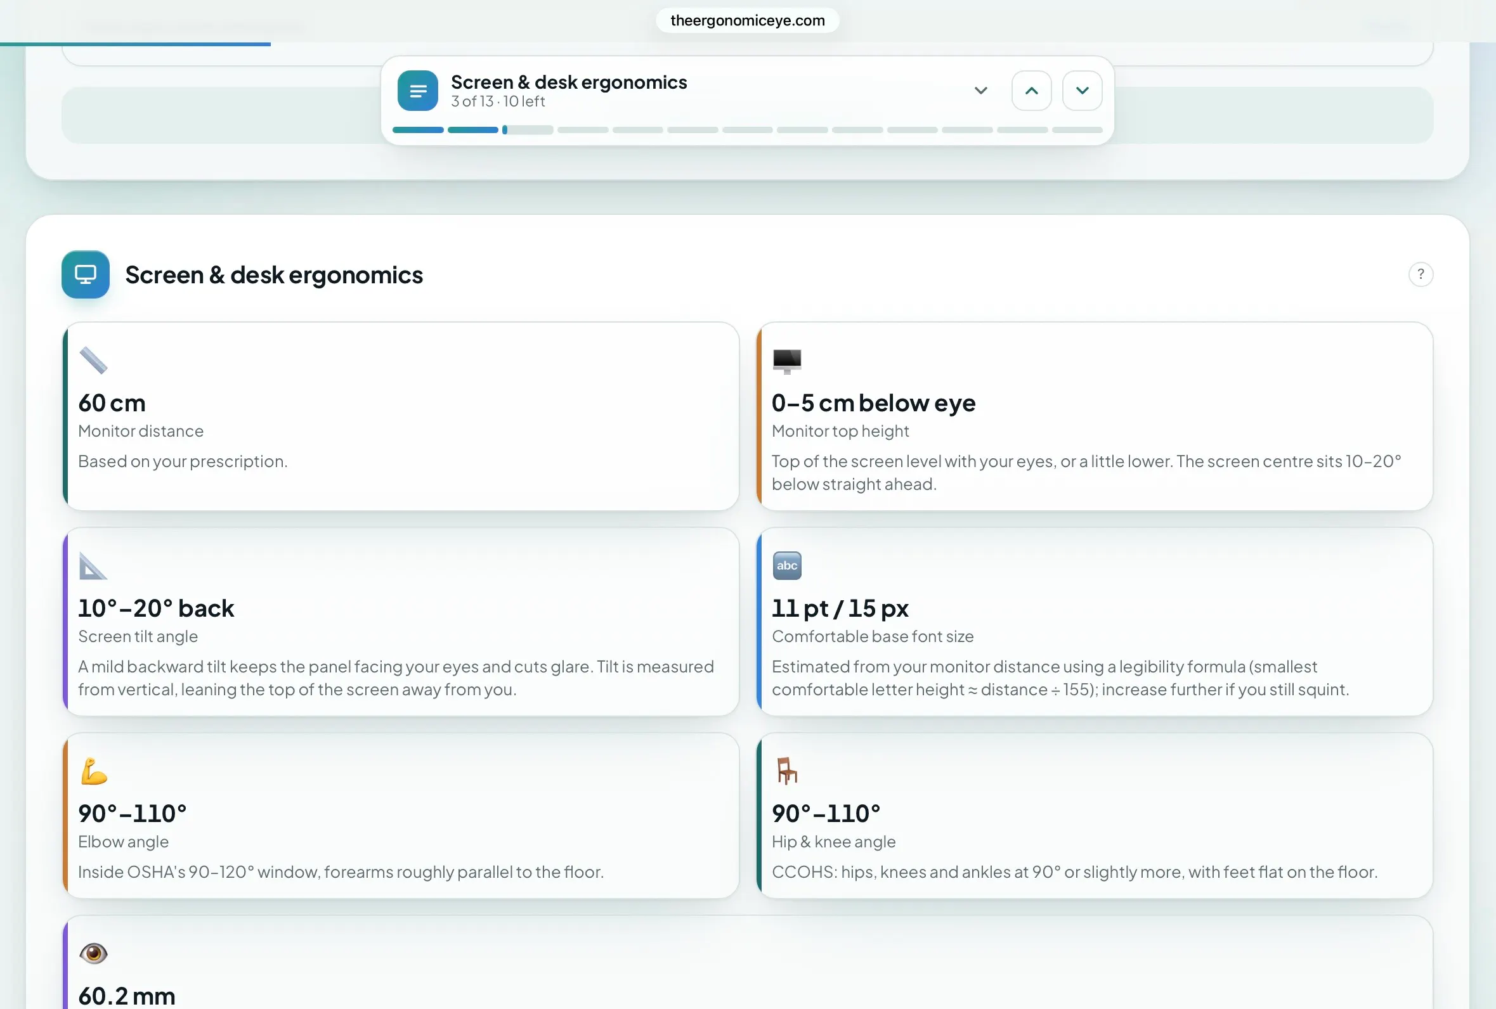Screen dimensions: 1496x1009
Task: Click the 'Hip & knee angle' label
Action: click(834, 842)
